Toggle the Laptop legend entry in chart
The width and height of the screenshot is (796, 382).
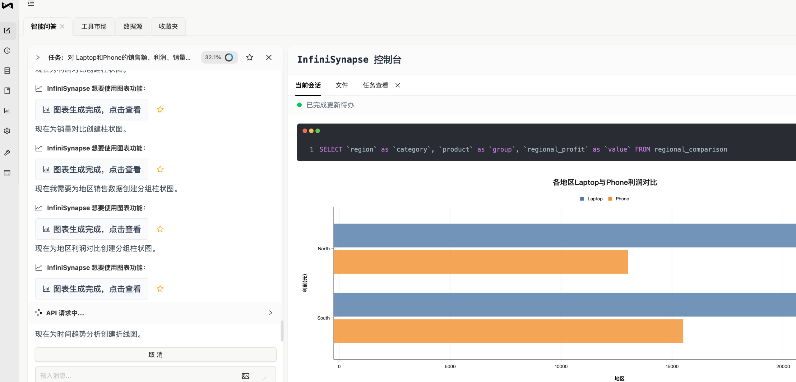tap(591, 199)
